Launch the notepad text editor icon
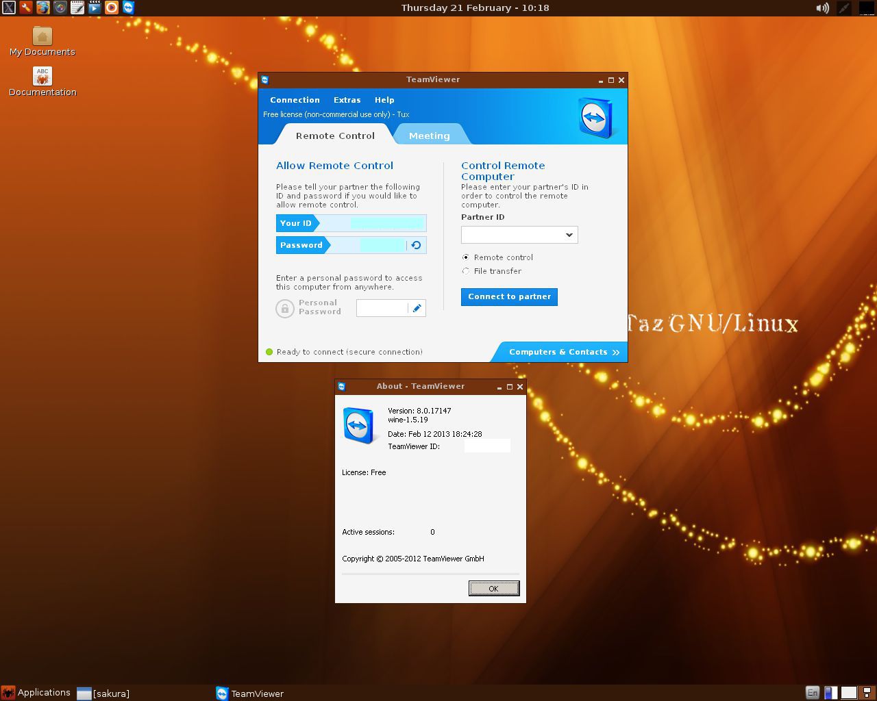This screenshot has height=701, width=877. pyautogui.click(x=77, y=8)
